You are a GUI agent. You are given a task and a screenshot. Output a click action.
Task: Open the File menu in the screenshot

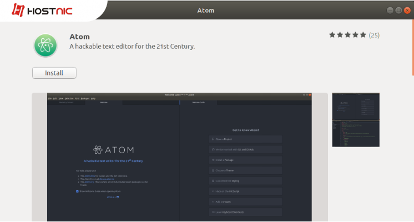pyautogui.click(x=49, y=98)
